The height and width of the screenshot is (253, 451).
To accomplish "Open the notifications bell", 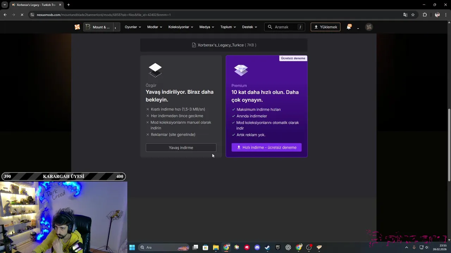I will [x=349, y=27].
